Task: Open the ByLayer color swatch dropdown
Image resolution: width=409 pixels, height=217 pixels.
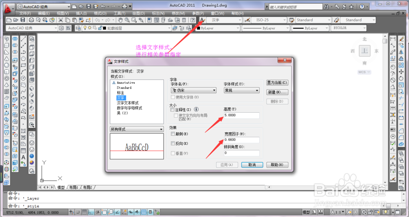Action: click(x=218, y=28)
